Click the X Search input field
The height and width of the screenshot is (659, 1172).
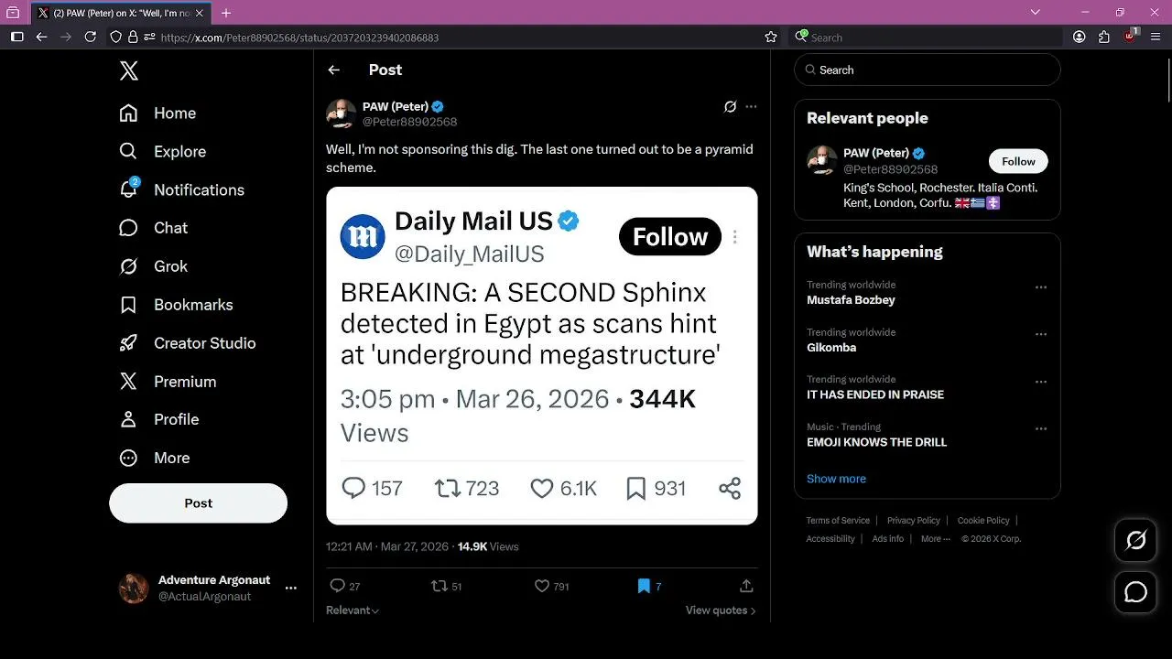pyautogui.click(x=928, y=70)
